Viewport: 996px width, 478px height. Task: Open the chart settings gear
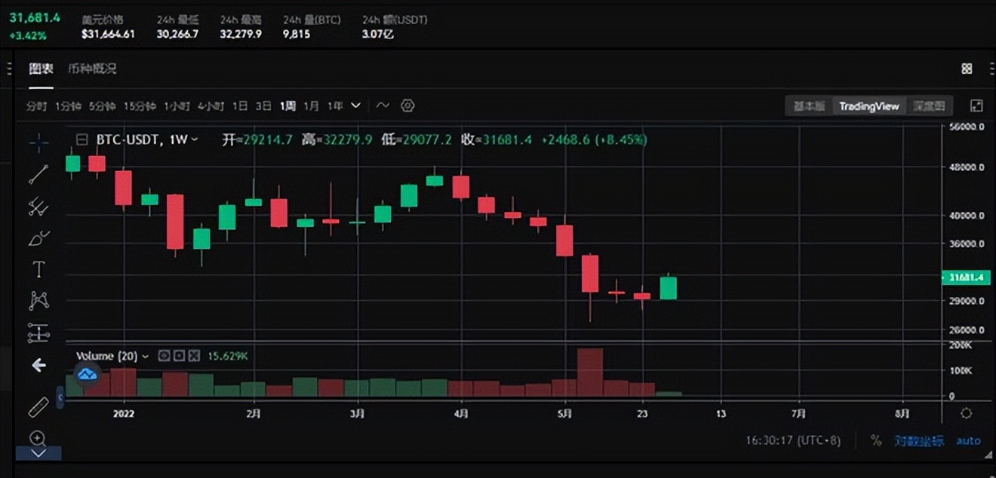[407, 106]
